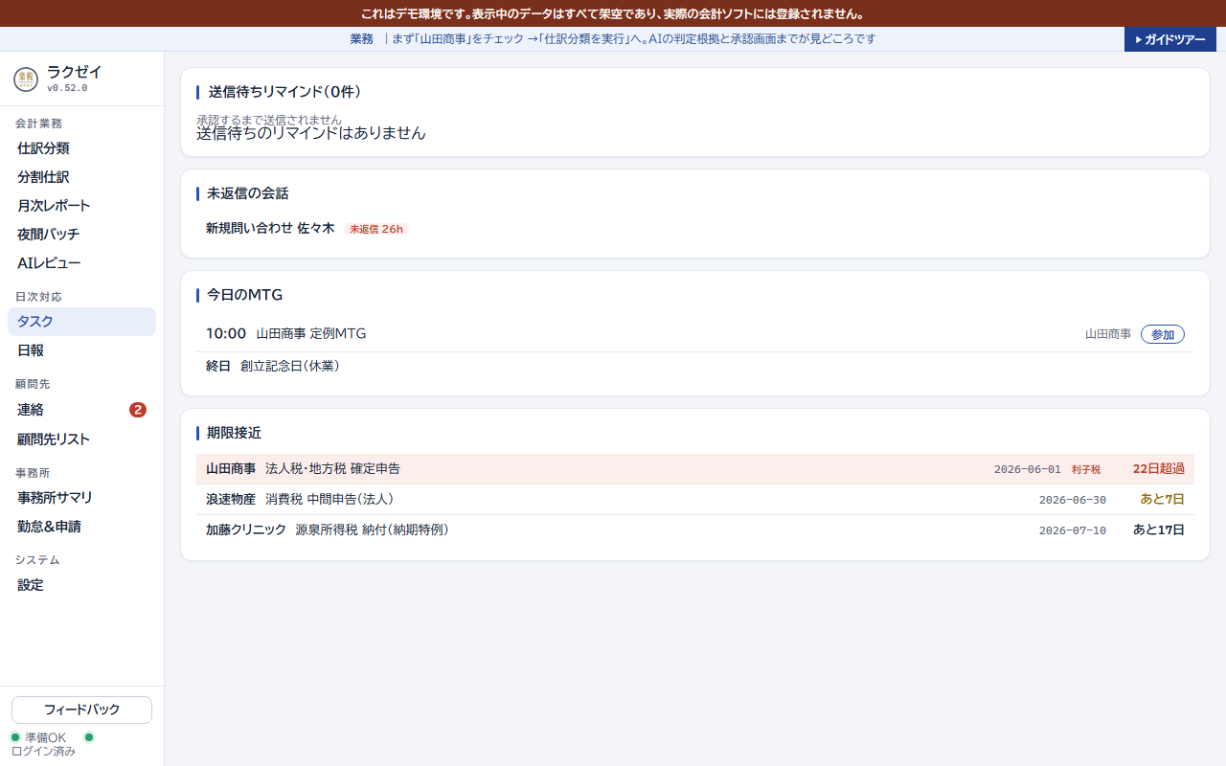Click the 山田商事 label beside 参加
Image resolution: width=1226 pixels, height=766 pixels.
click(x=1108, y=334)
